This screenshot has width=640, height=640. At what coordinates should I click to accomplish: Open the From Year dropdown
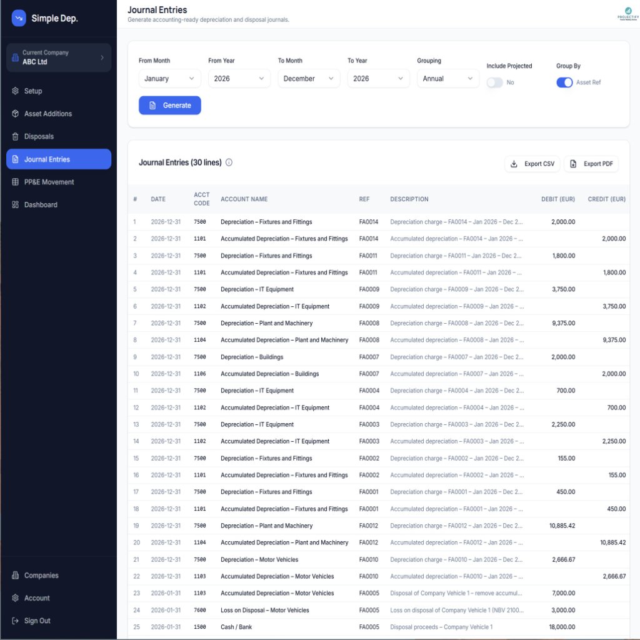tap(239, 79)
